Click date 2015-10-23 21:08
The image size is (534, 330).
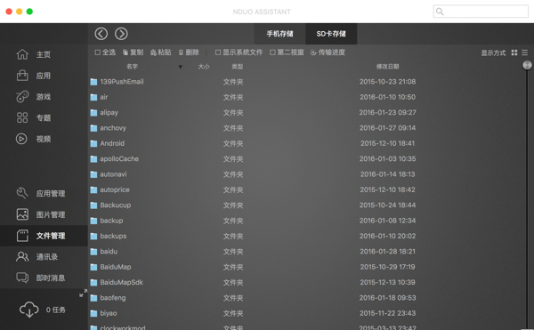click(387, 82)
